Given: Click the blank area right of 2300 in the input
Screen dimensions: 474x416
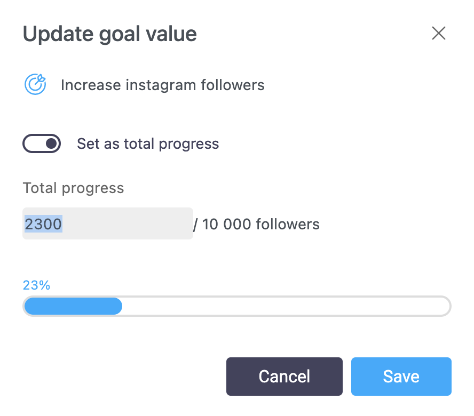Looking at the screenshot, I should coord(128,224).
